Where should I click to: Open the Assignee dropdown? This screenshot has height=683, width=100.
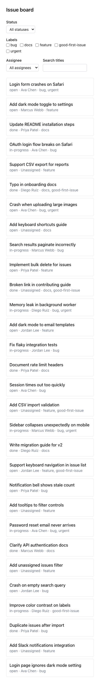pyautogui.click(x=22, y=68)
